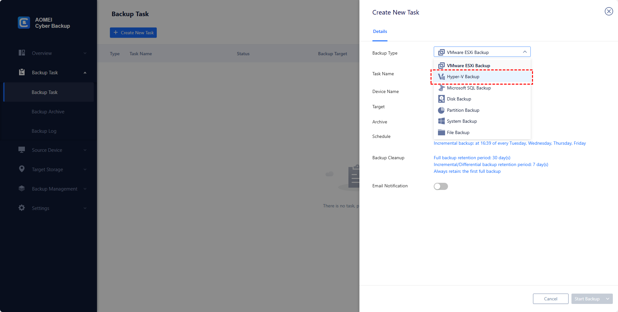Click the Task Name column header
618x312 pixels.
[141, 54]
